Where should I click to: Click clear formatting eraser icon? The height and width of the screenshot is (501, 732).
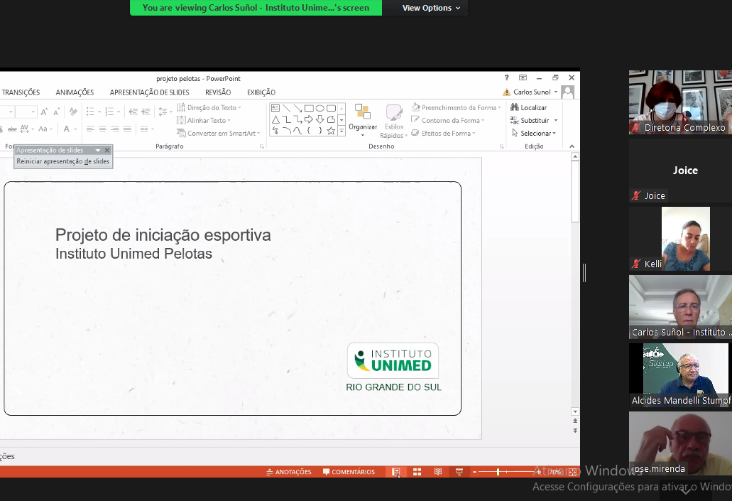[73, 112]
